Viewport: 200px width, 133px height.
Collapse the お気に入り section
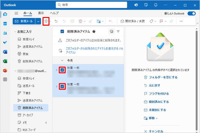(15, 32)
